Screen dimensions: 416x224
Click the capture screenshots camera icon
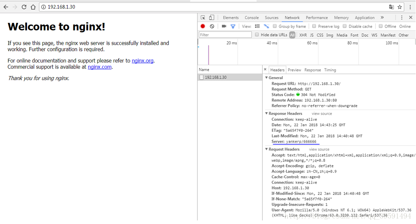pyautogui.click(x=224, y=26)
